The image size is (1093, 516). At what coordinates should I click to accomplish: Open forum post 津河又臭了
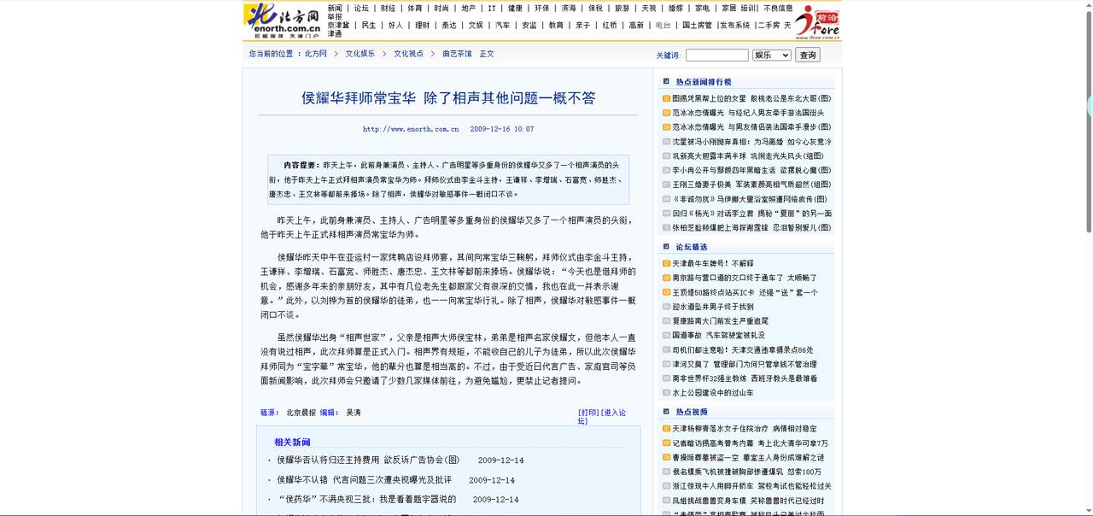[x=745, y=364]
